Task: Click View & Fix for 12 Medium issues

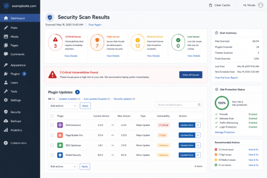Action: click(x=253, y=160)
